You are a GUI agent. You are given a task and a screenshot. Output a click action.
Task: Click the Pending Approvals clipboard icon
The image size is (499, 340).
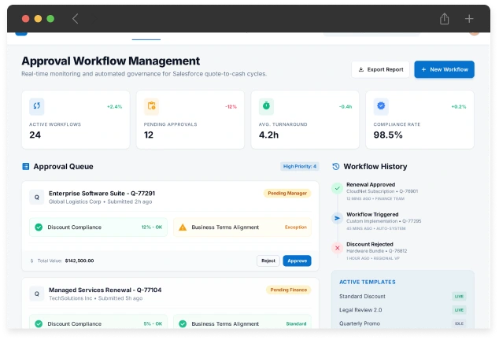[151, 106]
